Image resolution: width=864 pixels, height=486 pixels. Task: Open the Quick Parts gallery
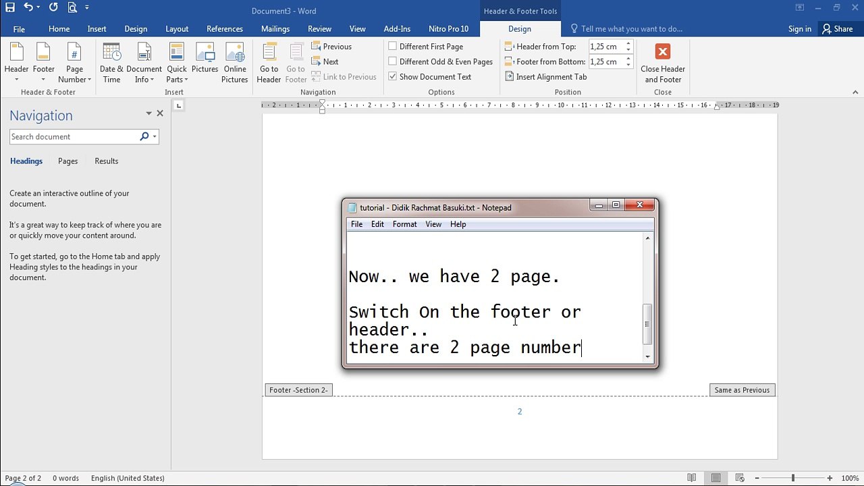coord(177,63)
